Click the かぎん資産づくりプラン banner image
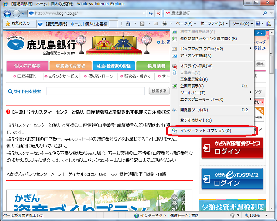Viewport: 277px width, 221px height. [99, 201]
